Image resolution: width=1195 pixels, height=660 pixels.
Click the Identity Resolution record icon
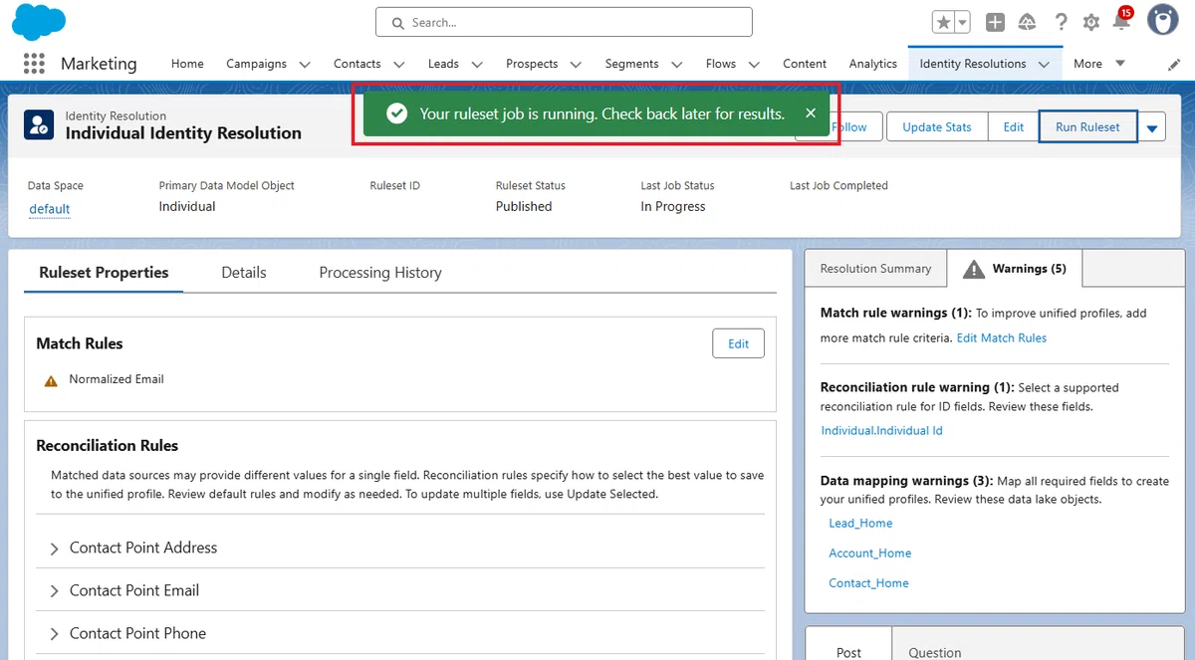[x=41, y=125]
